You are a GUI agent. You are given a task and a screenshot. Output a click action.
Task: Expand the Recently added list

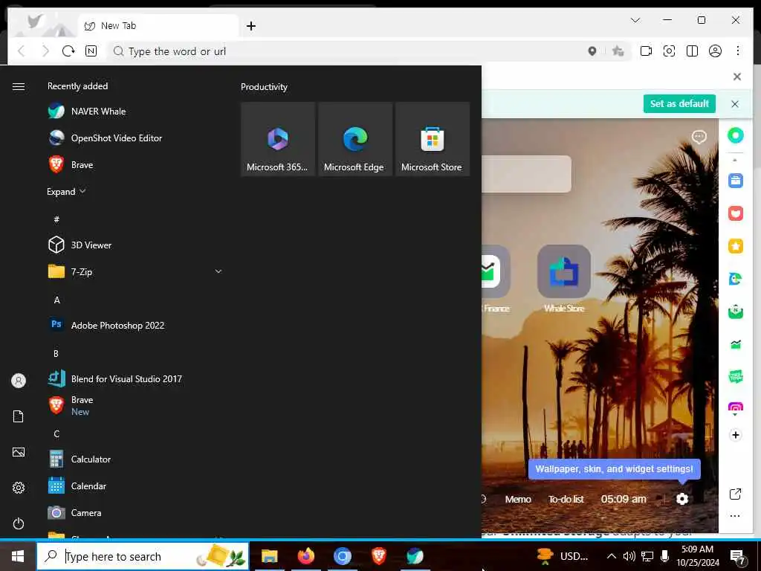tap(66, 191)
